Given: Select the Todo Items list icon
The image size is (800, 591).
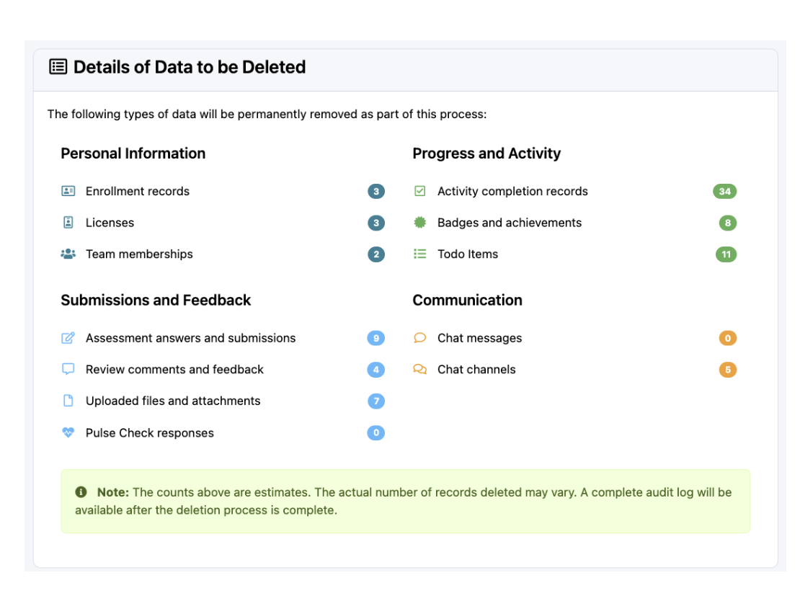Looking at the screenshot, I should point(420,254).
